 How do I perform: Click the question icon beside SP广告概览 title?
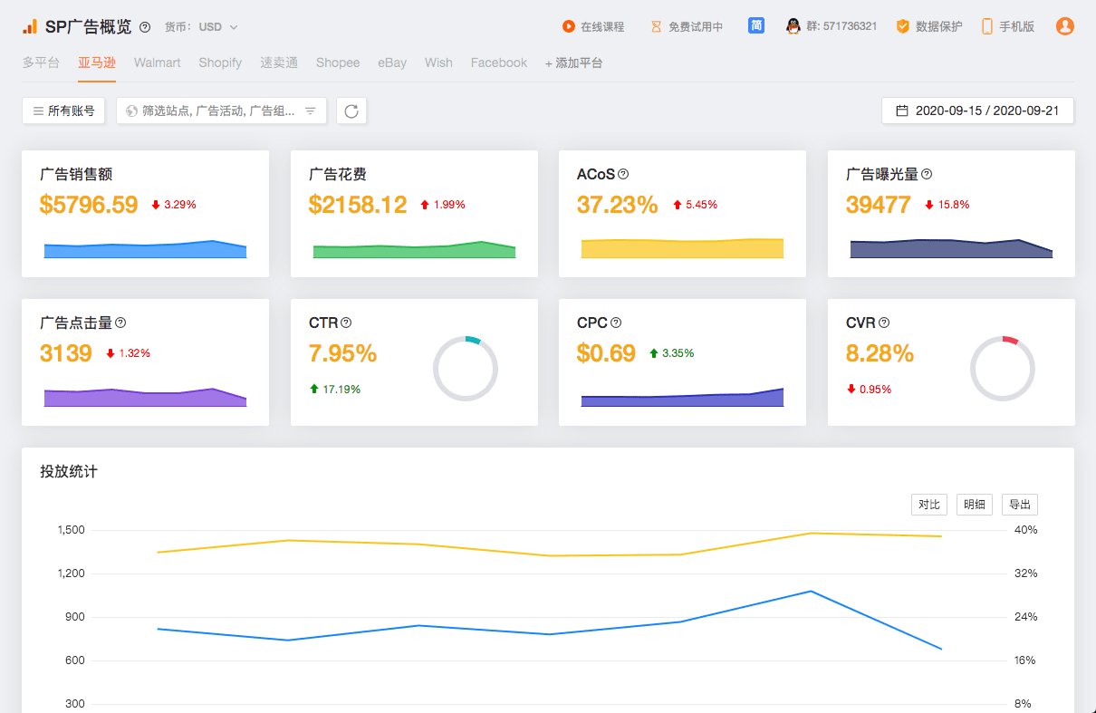pos(145,27)
